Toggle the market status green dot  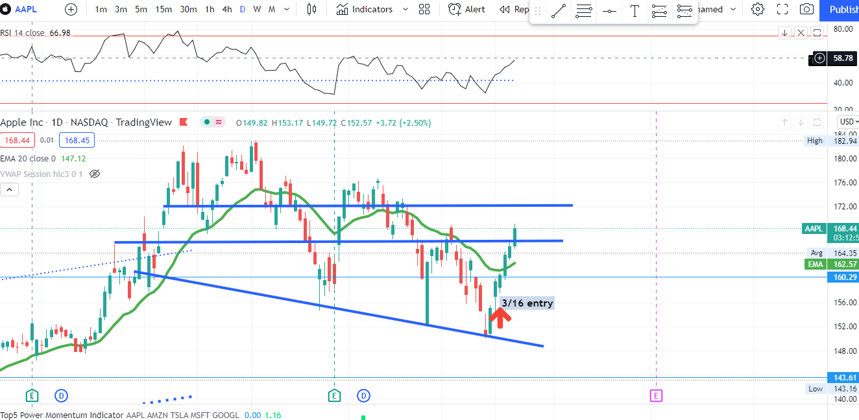(x=206, y=122)
